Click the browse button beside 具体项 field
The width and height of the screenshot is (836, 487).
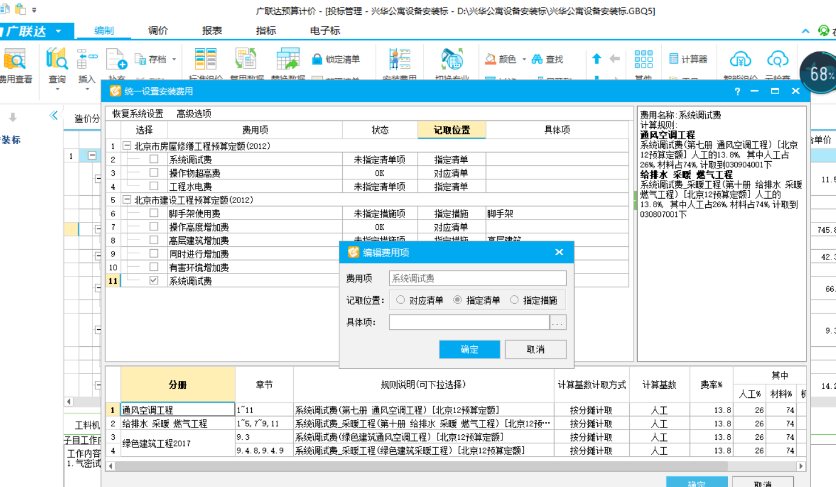tap(558, 322)
